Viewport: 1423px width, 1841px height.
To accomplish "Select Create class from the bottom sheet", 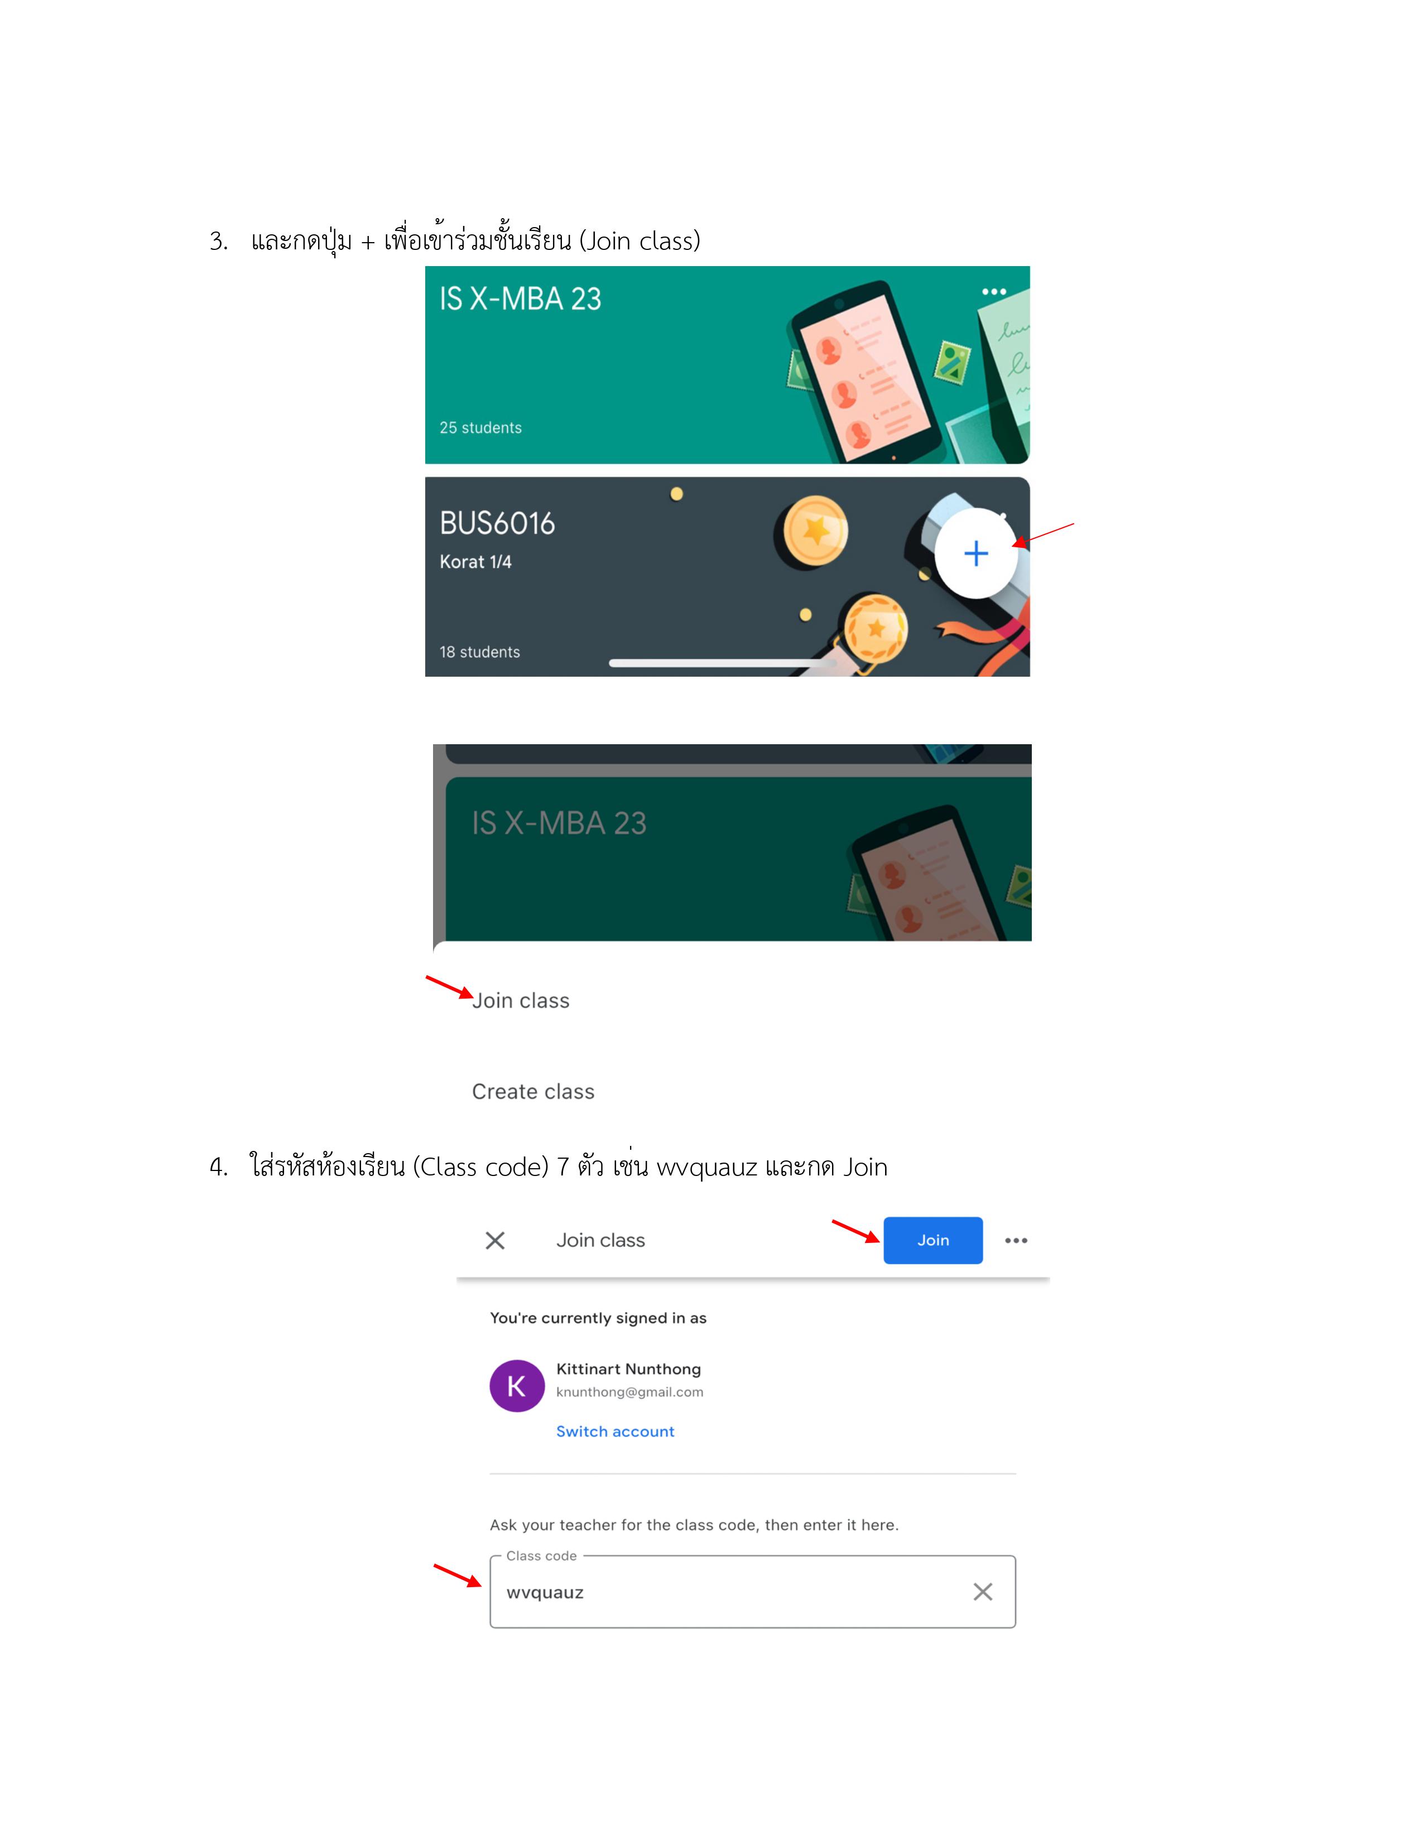I will tap(533, 1092).
